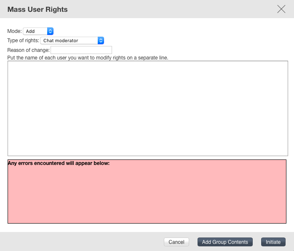Click the pink errors output box

coord(147,192)
